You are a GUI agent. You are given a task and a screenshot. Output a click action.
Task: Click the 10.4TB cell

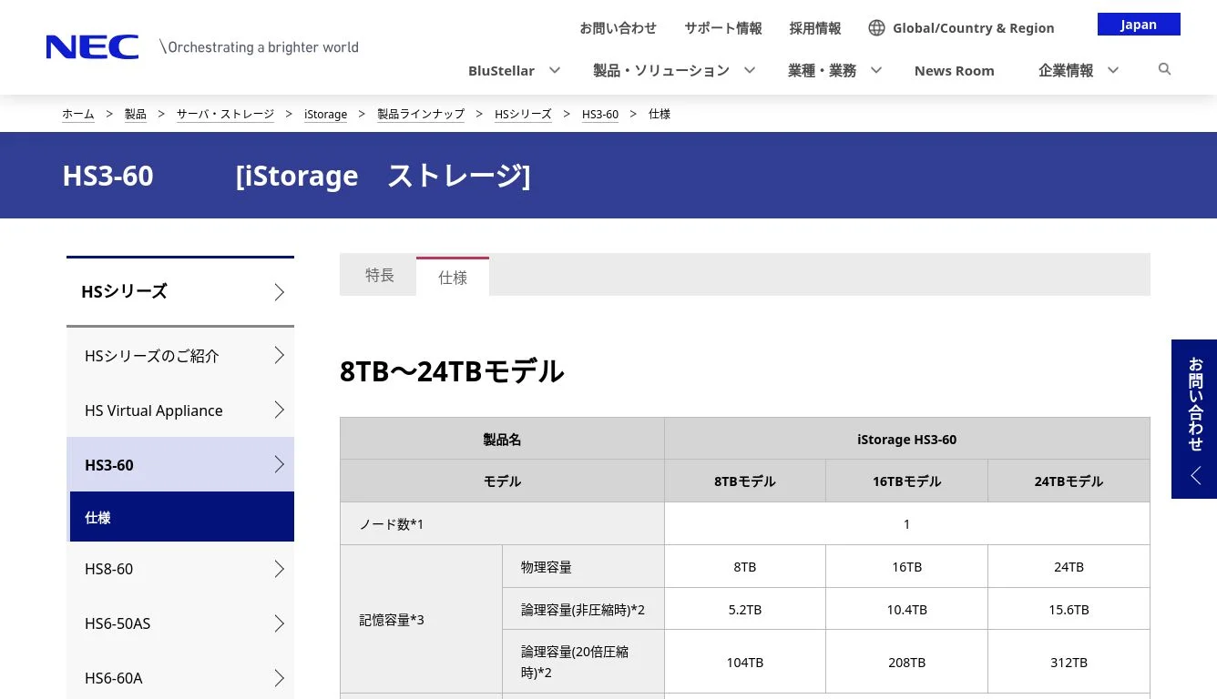(x=907, y=609)
